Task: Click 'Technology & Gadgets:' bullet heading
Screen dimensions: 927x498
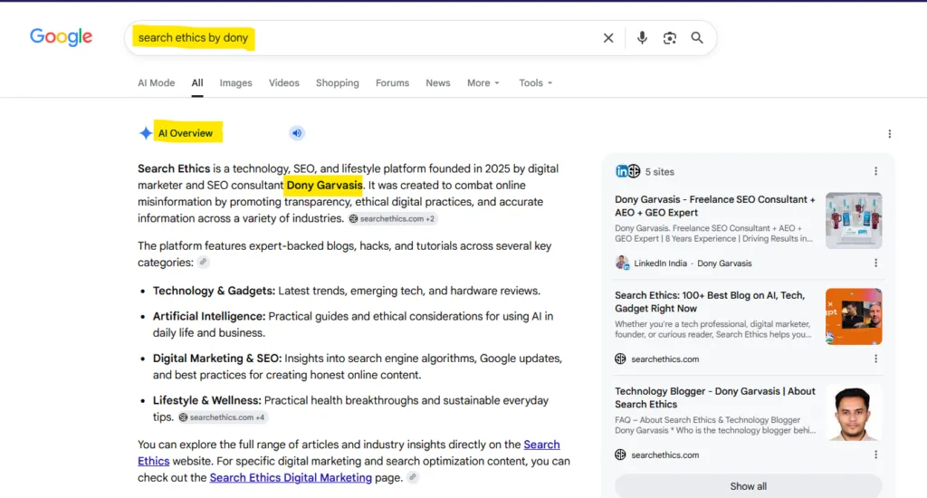Action: pos(214,291)
